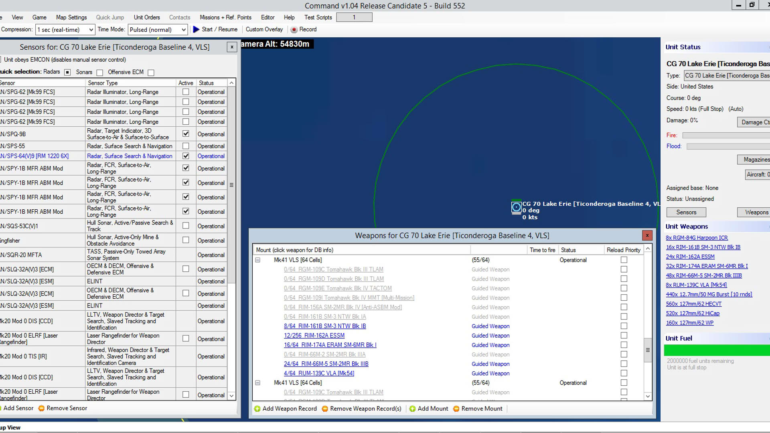Open the Test Scripts menu
The height and width of the screenshot is (433, 770).
point(318,17)
